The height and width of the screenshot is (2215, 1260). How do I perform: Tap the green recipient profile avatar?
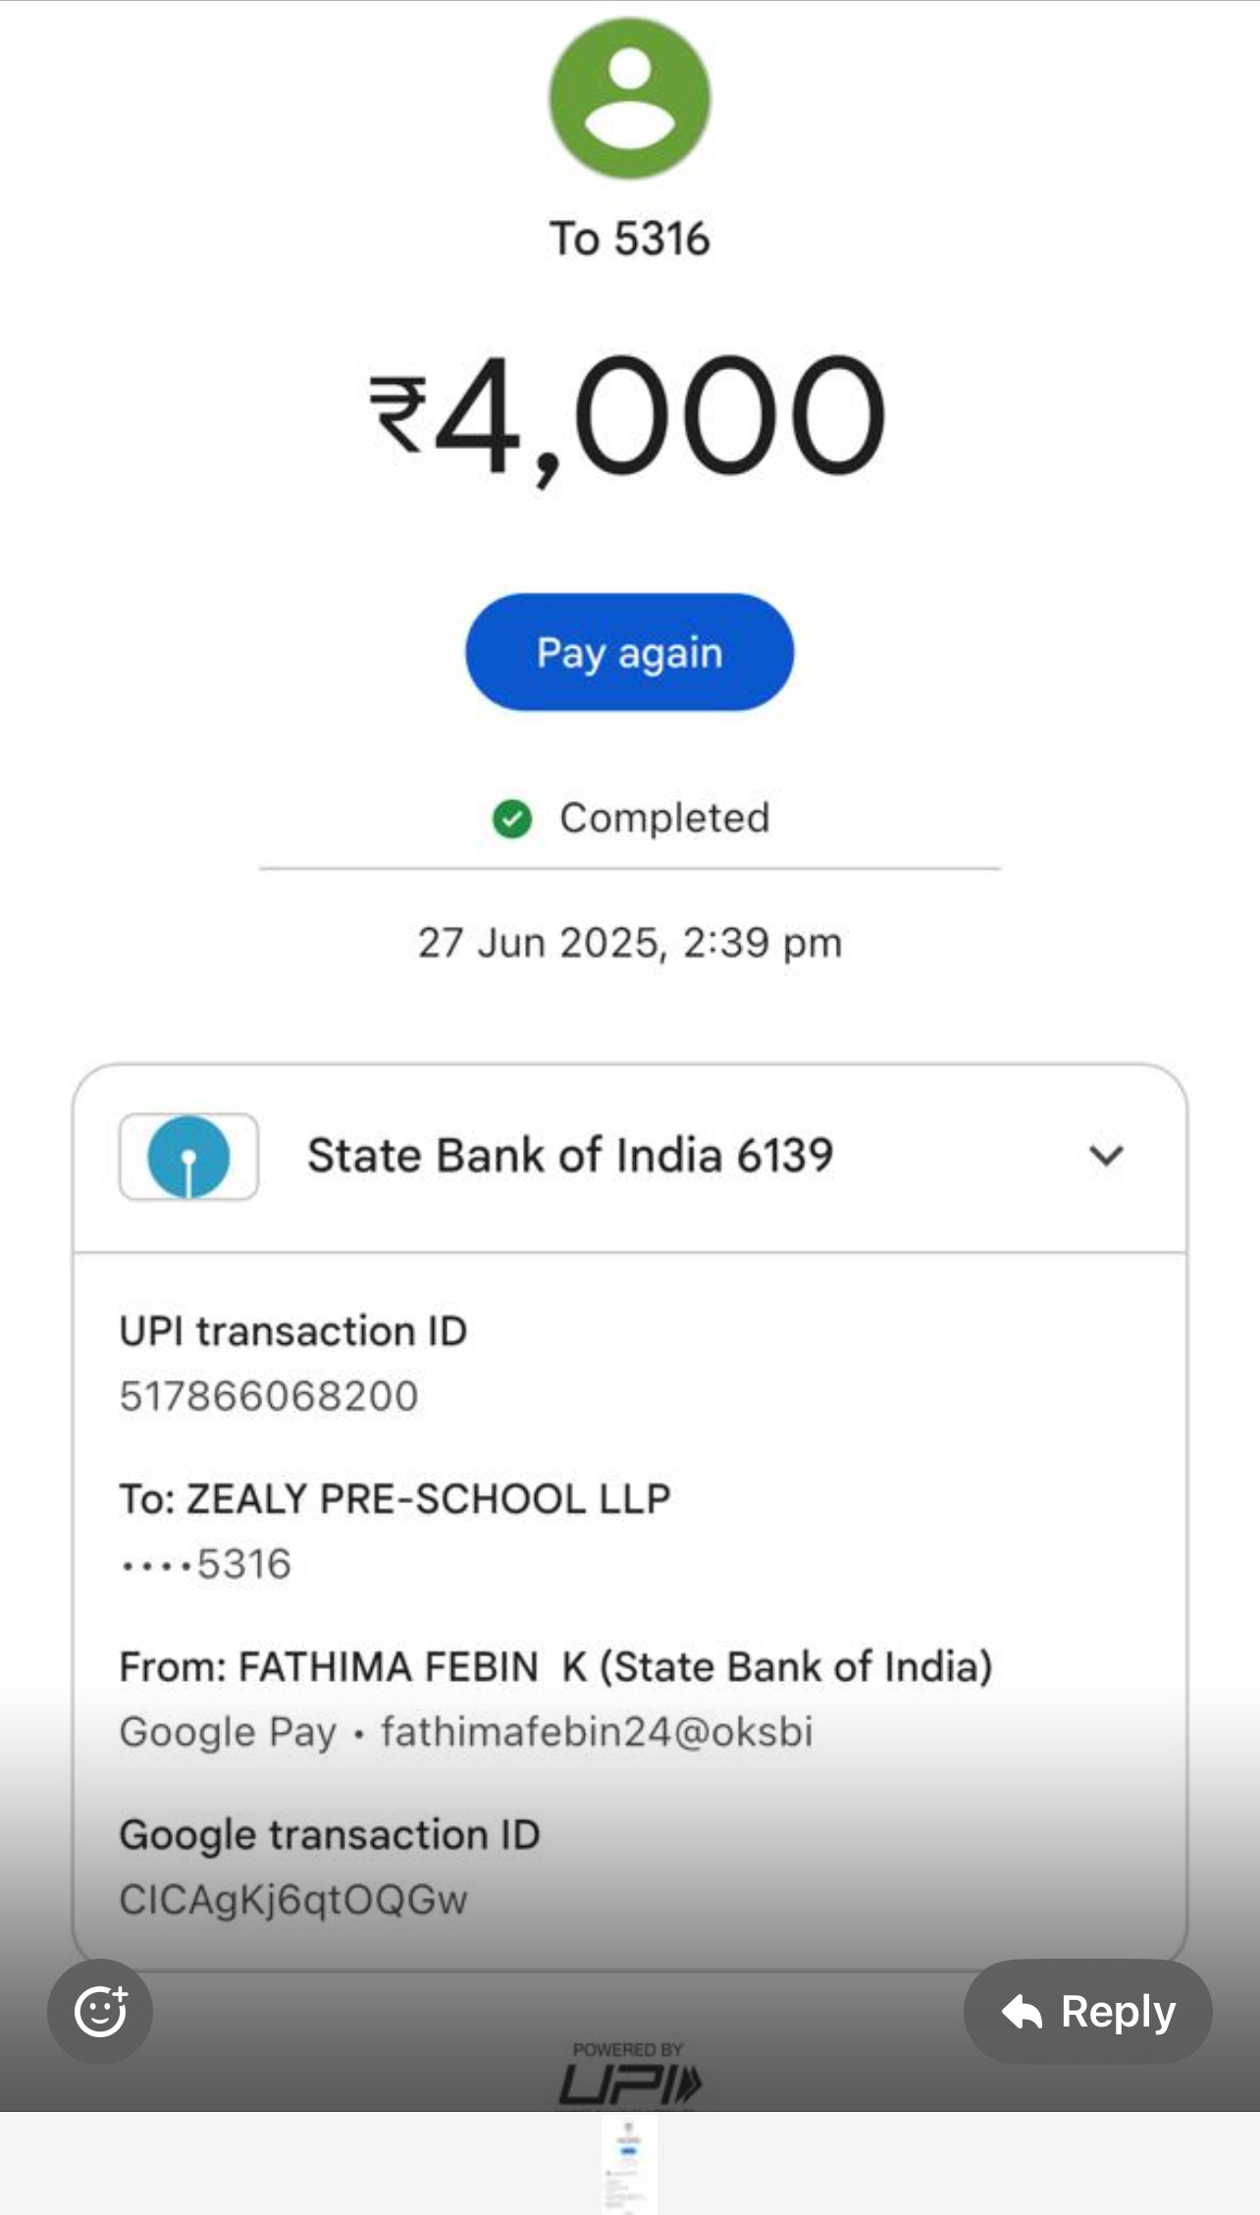click(x=629, y=98)
